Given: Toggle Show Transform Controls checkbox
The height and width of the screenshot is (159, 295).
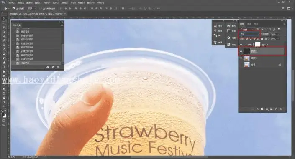Looking at the screenshot, I should click(41, 8).
